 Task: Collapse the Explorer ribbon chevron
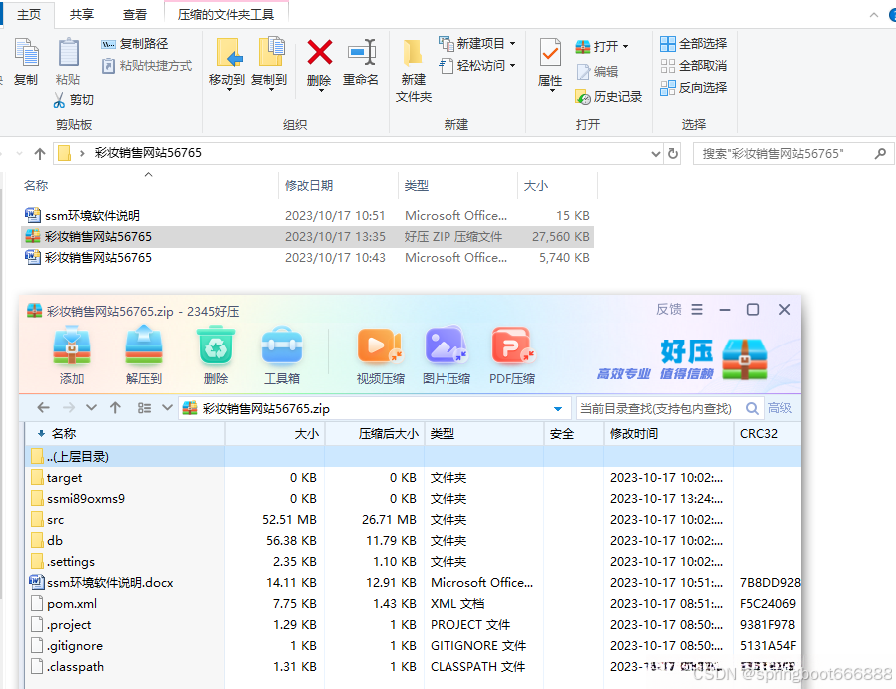pos(874,15)
